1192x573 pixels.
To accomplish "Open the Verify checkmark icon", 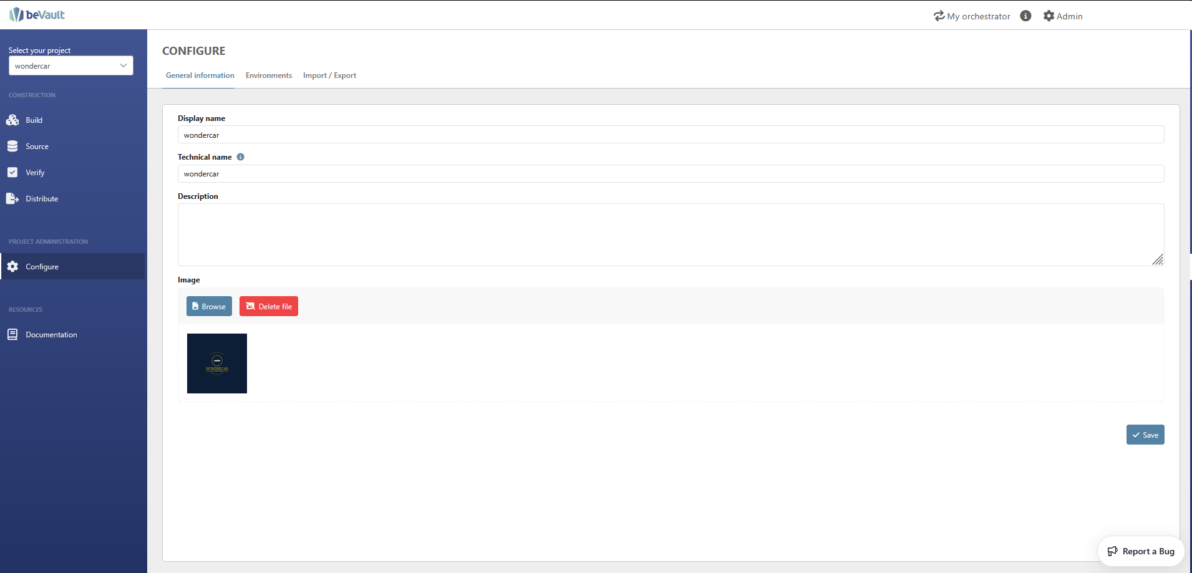I will (12, 173).
